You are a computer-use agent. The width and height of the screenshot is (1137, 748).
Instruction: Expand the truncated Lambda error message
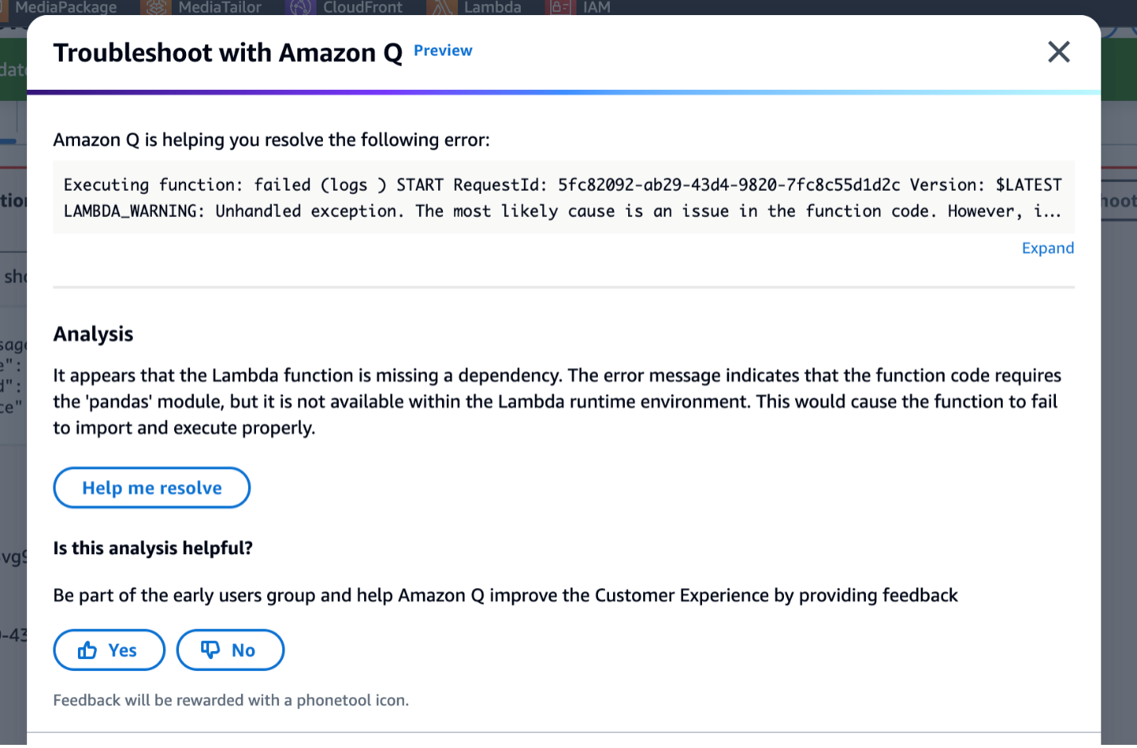[1047, 247]
